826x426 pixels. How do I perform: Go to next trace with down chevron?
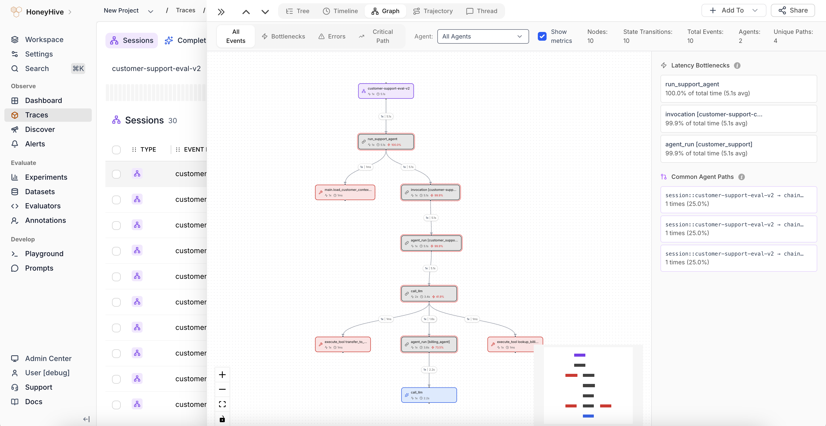265,12
